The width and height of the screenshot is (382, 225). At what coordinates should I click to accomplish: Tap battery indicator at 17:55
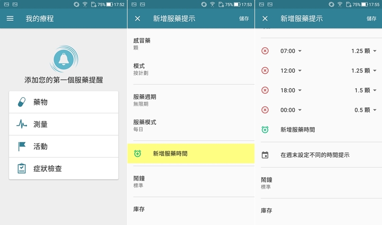(x=364, y=4)
